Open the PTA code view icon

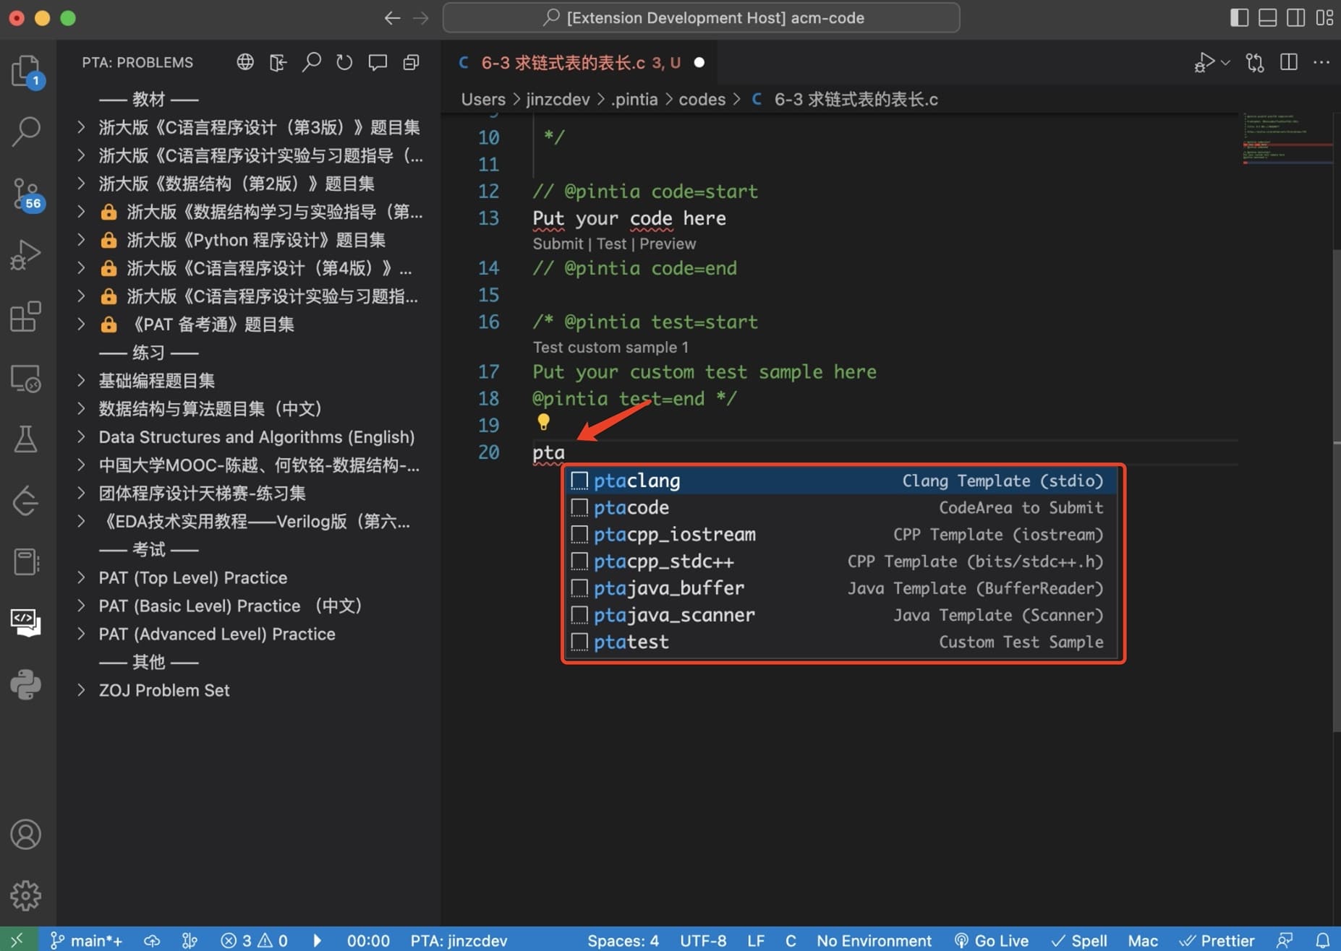pyautogui.click(x=26, y=622)
